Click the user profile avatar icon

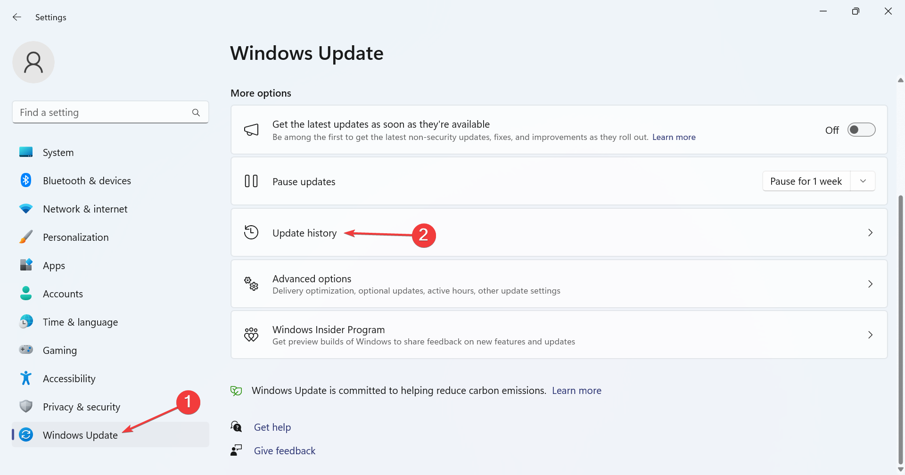click(33, 62)
